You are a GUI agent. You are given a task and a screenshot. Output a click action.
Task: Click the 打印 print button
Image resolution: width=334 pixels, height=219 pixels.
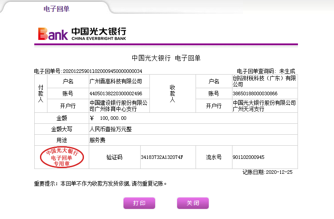coord(139,203)
